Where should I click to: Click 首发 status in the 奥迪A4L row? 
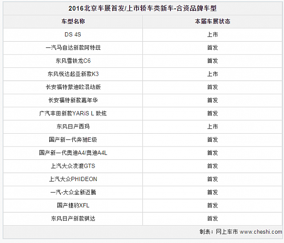[213, 153]
